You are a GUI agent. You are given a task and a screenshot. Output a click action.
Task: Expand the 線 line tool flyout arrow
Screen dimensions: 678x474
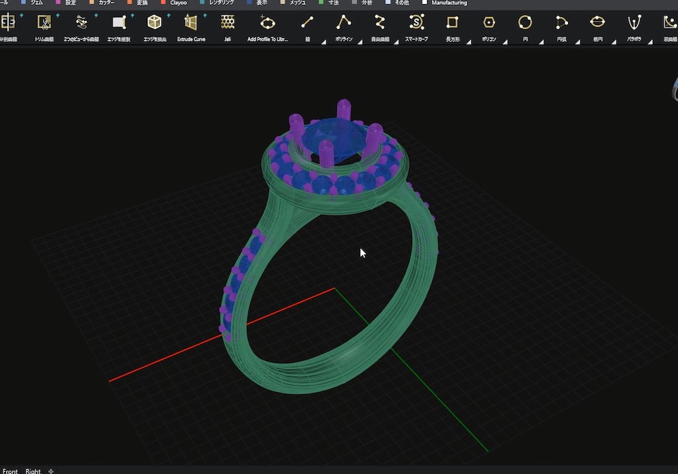(323, 42)
